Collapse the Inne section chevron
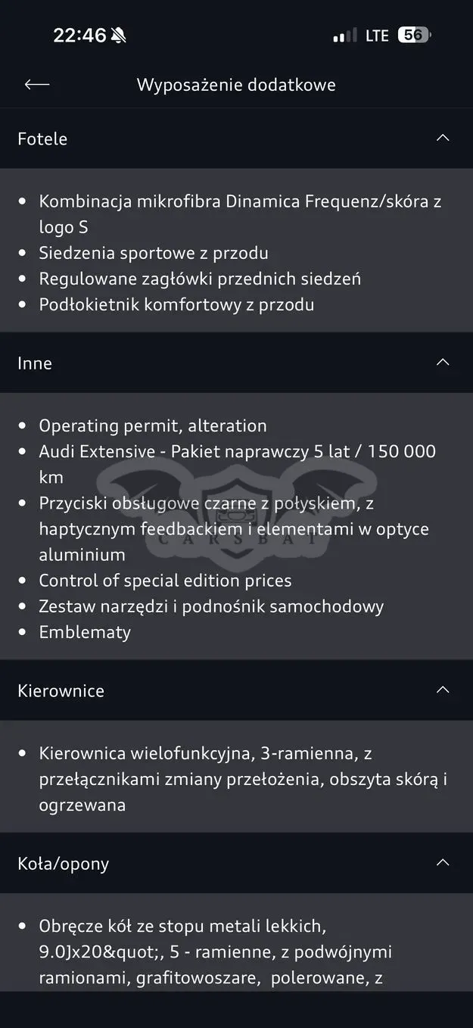The width and height of the screenshot is (473, 1028). pyautogui.click(x=443, y=363)
